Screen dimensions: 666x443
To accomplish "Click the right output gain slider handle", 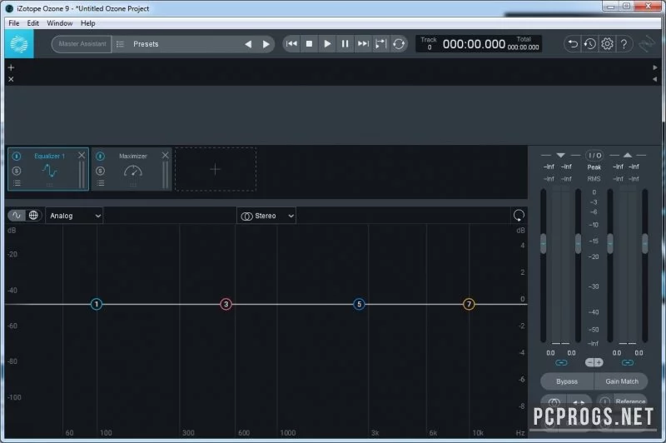I will coord(644,244).
